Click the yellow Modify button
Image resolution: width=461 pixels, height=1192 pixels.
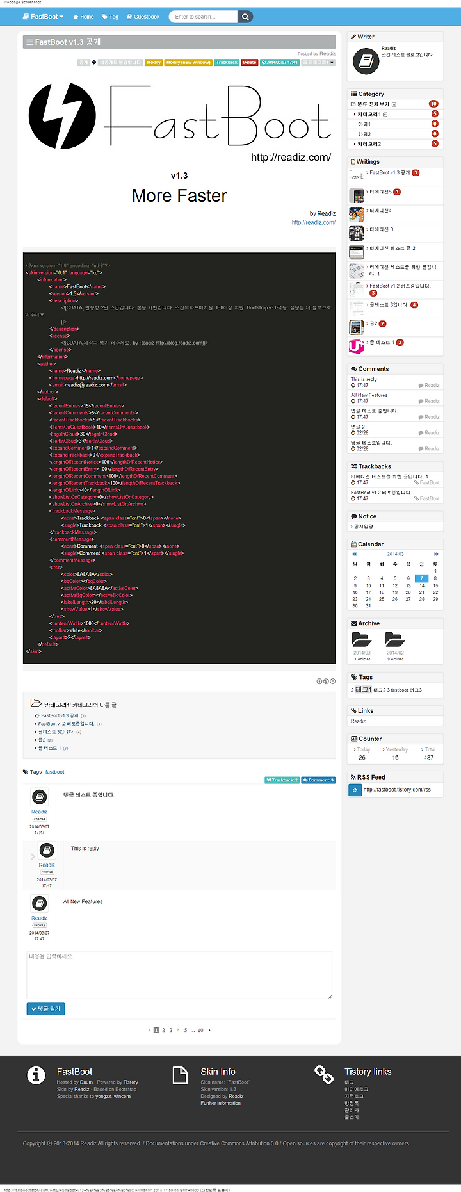pyautogui.click(x=154, y=63)
